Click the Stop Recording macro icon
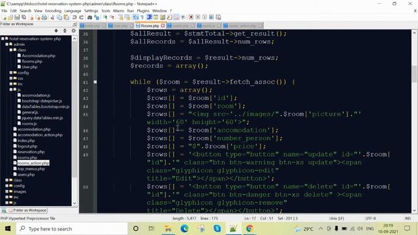The height and width of the screenshot is (235, 418). pyautogui.click(x=198, y=18)
